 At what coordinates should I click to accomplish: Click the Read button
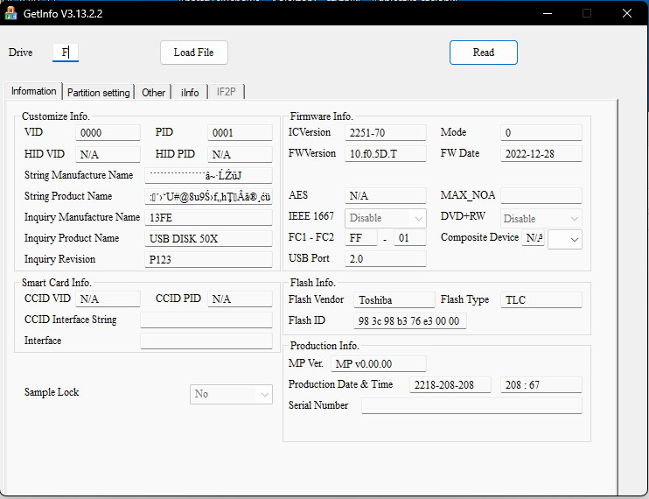tap(484, 53)
